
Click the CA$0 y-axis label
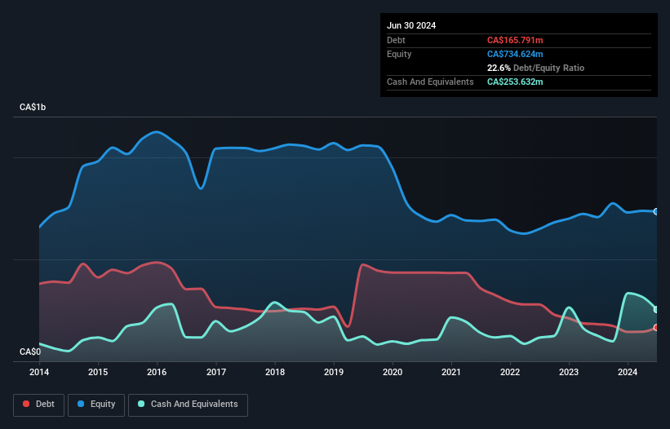[30, 352]
